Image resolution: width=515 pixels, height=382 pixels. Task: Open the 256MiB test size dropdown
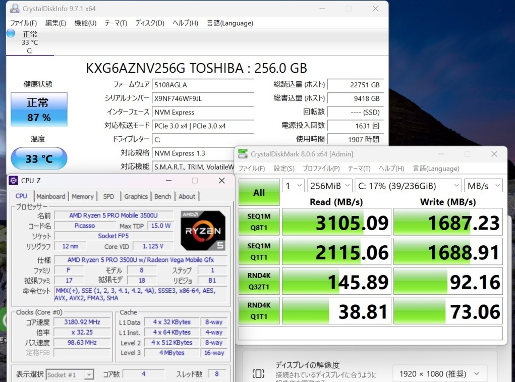[x=330, y=186]
